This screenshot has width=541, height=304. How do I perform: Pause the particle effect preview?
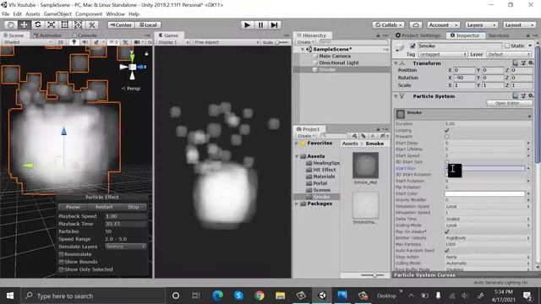pyautogui.click(x=73, y=207)
